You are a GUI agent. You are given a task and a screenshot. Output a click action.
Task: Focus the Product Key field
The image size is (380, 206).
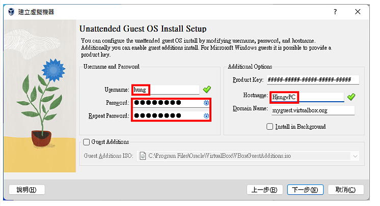coord(313,80)
